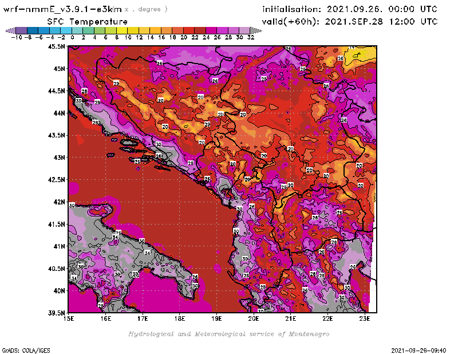
Task: Click the longitude label '21E'
Action: [x=291, y=318]
